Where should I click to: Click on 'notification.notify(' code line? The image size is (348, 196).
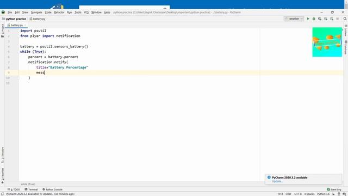pyautogui.click(x=48, y=62)
